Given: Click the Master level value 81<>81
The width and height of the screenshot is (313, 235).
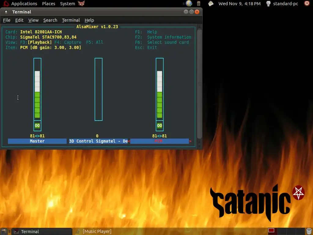Looking at the screenshot, I should [x=37, y=136].
